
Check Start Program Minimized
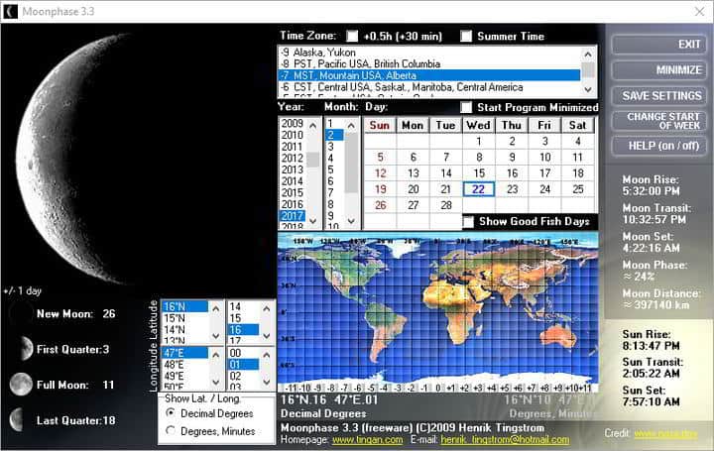tap(466, 107)
